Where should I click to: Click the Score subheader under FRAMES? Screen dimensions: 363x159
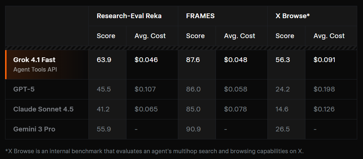coord(195,36)
